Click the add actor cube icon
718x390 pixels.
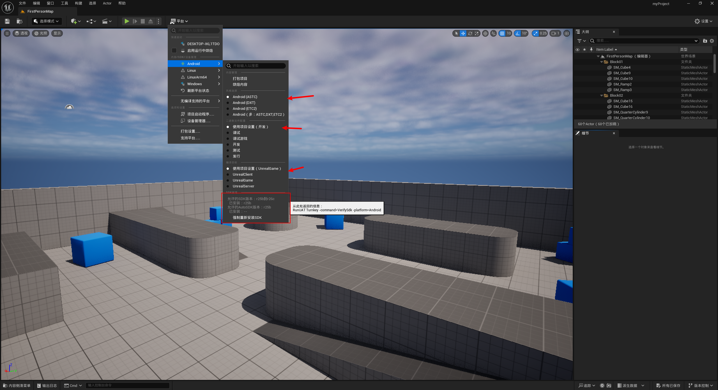[74, 21]
